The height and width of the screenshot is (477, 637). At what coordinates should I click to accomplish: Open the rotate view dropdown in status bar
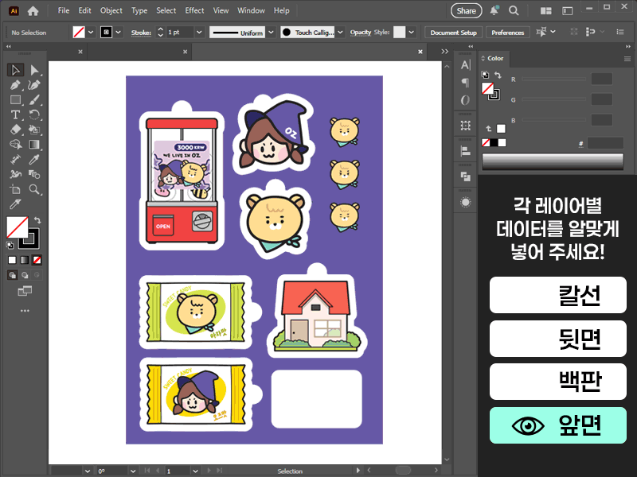click(x=133, y=471)
